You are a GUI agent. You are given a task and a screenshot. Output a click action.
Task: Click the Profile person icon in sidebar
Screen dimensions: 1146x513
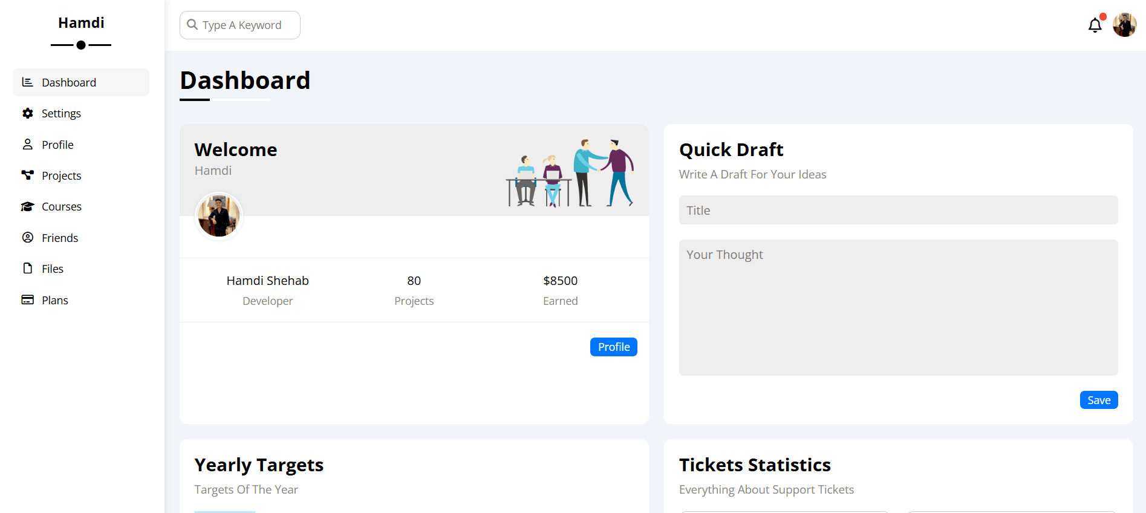click(28, 145)
